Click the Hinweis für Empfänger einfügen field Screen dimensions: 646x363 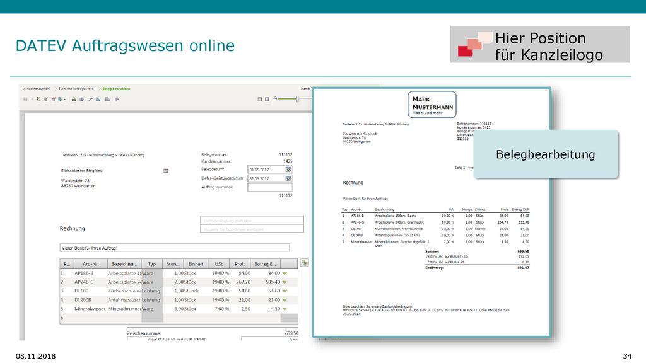(x=252, y=229)
